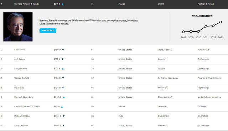The image size is (228, 131).
Task: Select the 2022 point on wealth history chart
Action: pyautogui.click(x=213, y=26)
